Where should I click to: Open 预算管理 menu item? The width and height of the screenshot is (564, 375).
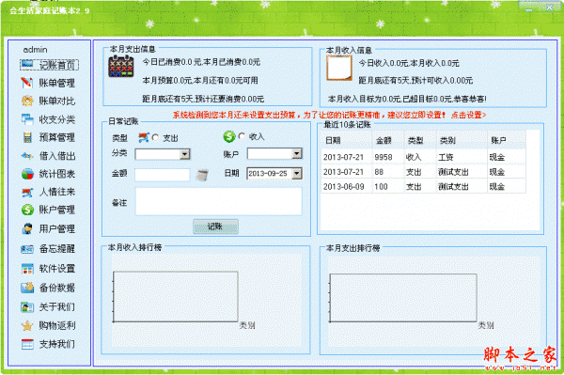(x=57, y=137)
